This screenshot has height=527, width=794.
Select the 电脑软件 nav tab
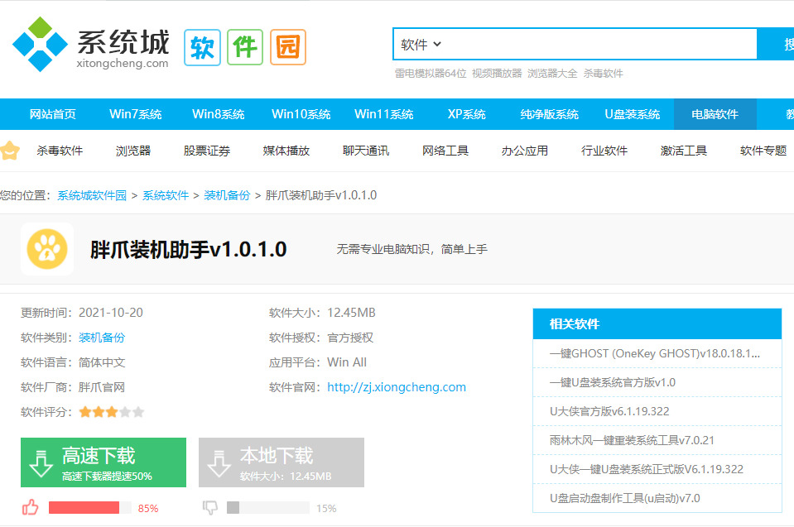coord(715,114)
